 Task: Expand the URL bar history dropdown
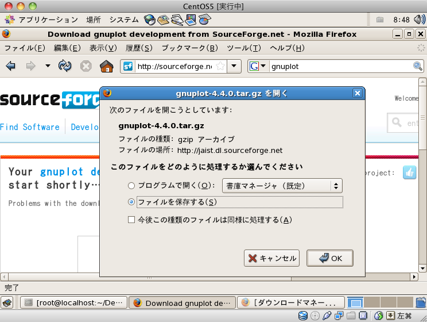pyautogui.click(x=234, y=66)
